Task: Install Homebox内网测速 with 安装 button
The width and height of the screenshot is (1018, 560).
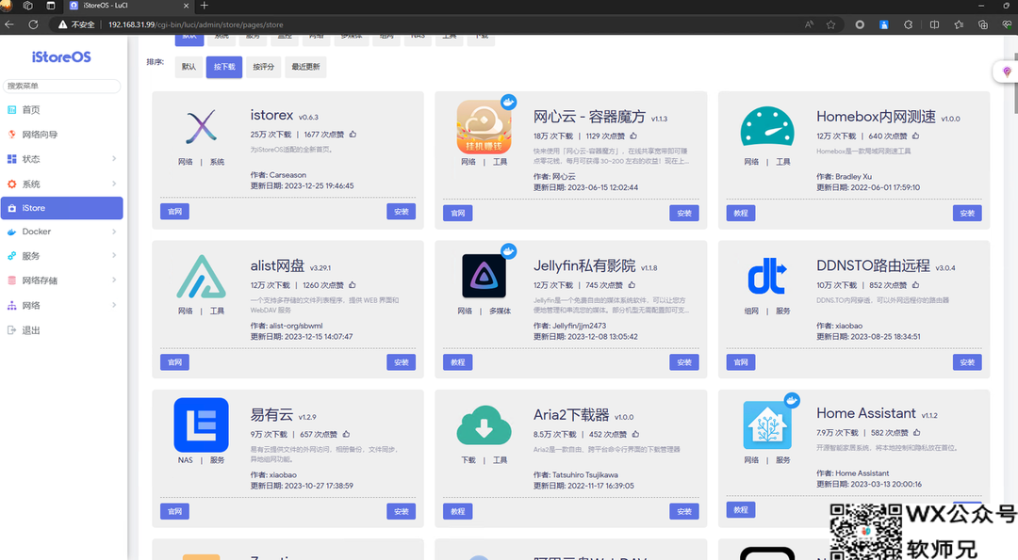Action: [967, 214]
